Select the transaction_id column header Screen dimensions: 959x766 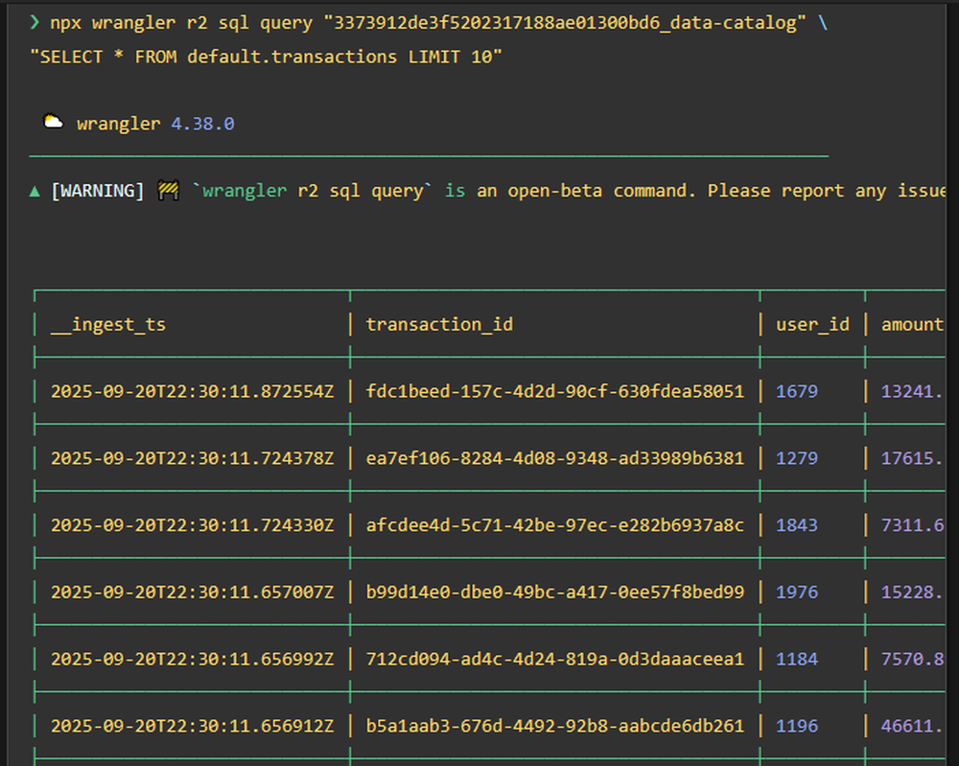point(439,324)
